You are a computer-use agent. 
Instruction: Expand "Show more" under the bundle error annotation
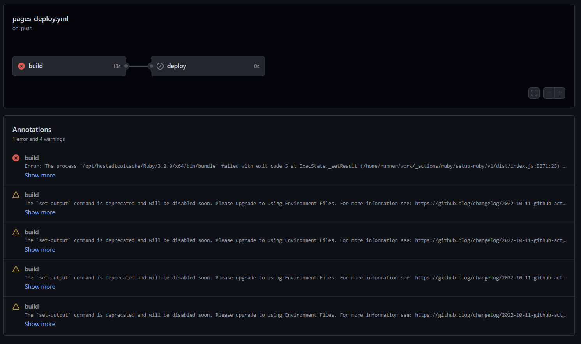40,175
